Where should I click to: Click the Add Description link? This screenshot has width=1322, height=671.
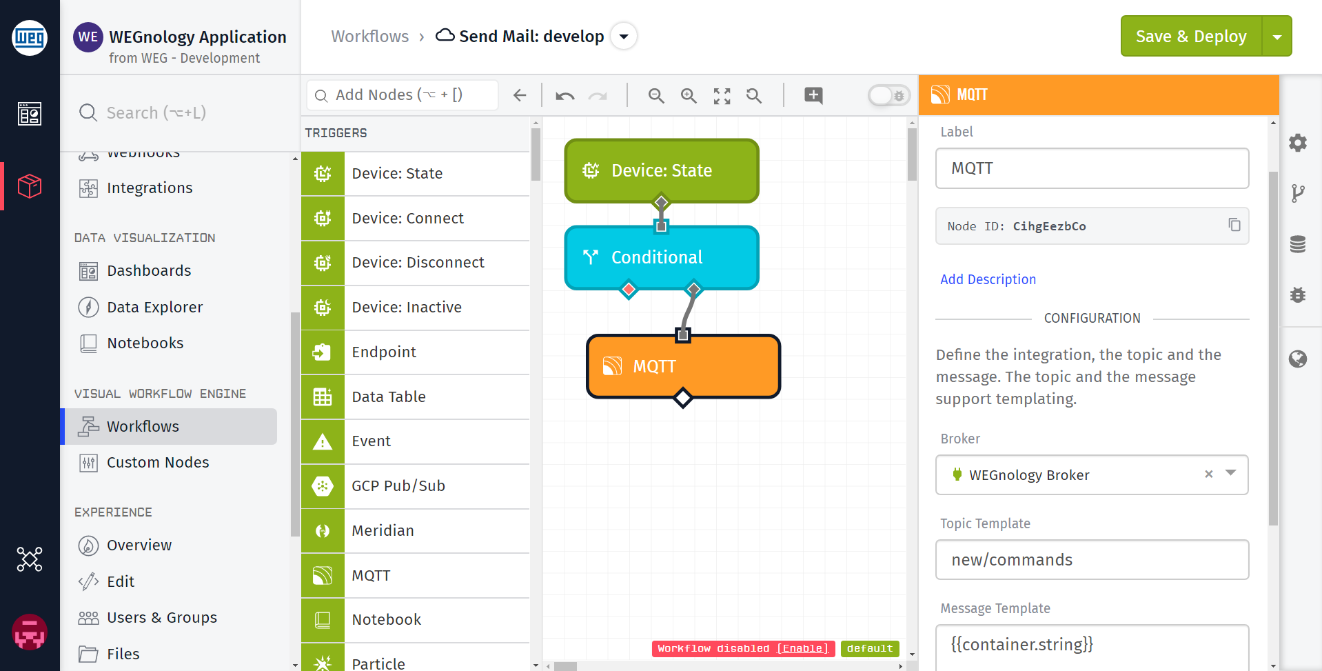[988, 279]
